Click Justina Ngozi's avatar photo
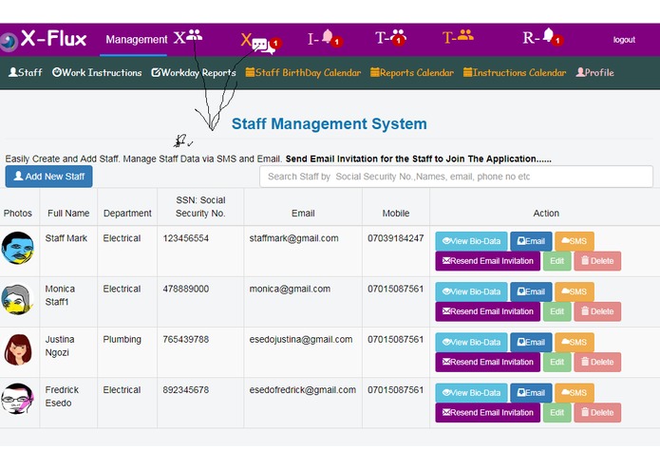 (18, 349)
